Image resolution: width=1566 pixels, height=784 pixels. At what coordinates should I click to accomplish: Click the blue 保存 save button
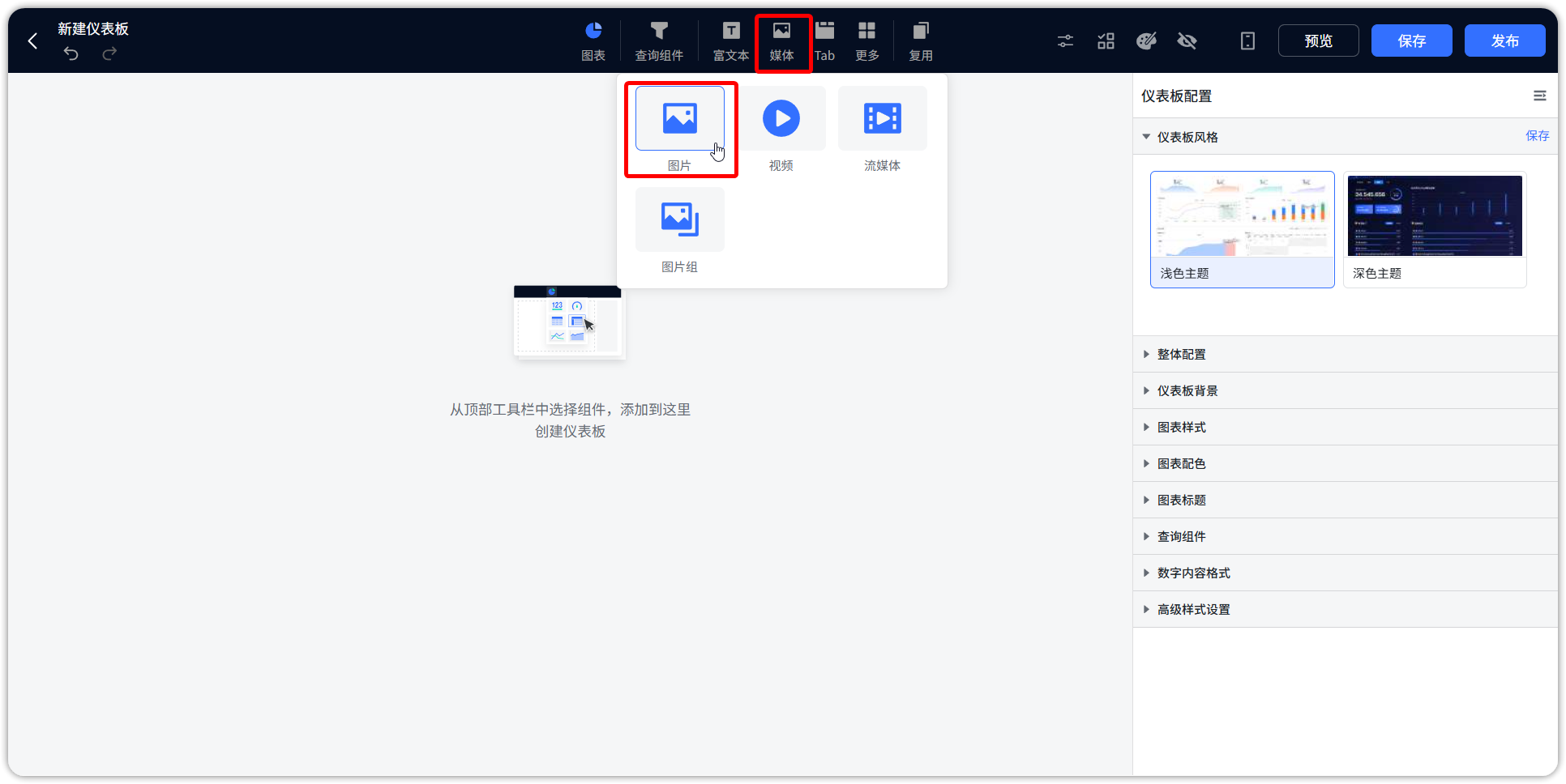[x=1412, y=40]
